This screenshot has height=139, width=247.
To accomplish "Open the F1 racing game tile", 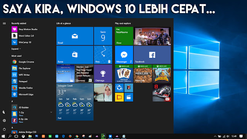I will (x=162, y=93).
